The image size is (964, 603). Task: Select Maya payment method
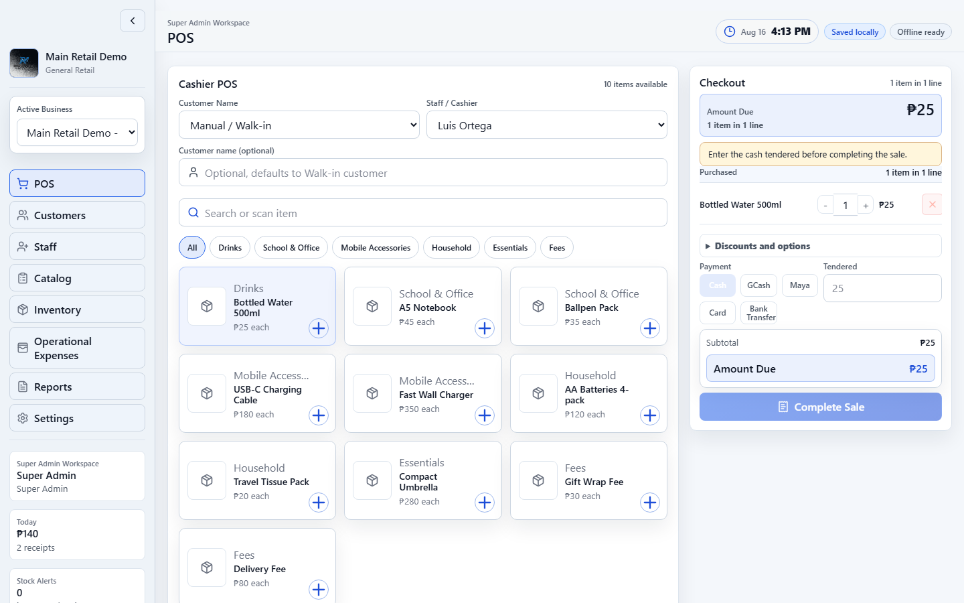pyautogui.click(x=800, y=285)
